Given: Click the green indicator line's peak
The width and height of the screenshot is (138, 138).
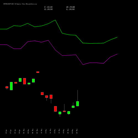Looking at the screenshot, I should [55, 20].
